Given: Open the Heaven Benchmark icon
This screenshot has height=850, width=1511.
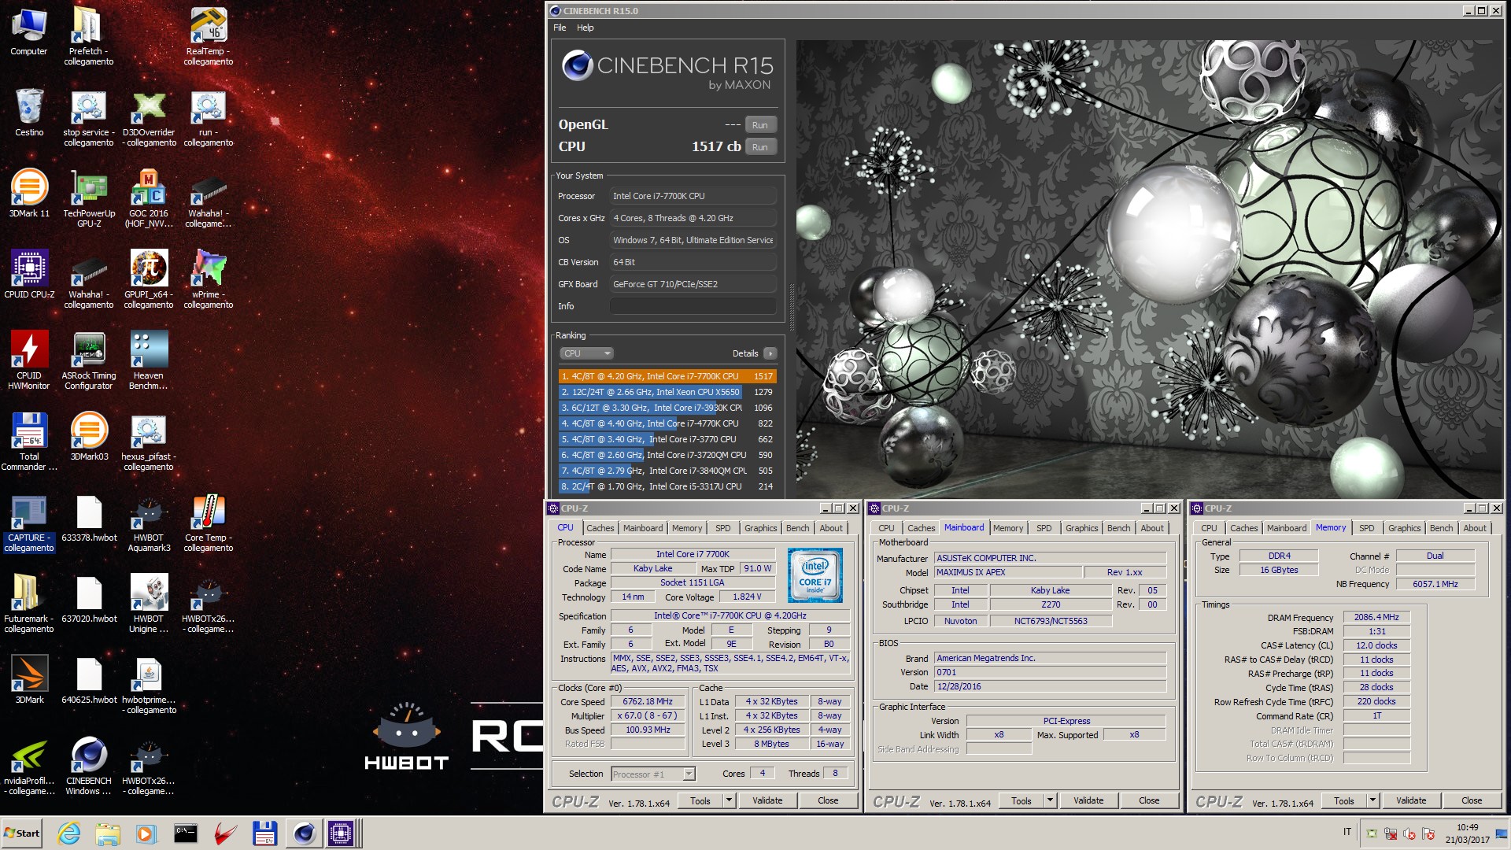Looking at the screenshot, I should click(149, 361).
